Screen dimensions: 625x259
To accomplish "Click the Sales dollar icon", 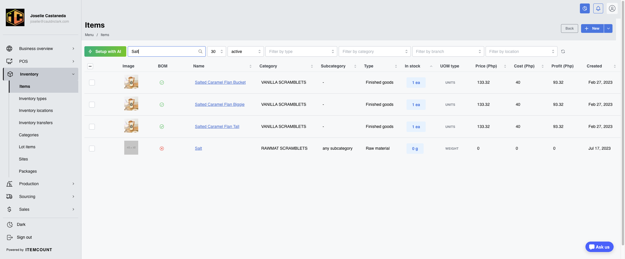I will (9, 209).
